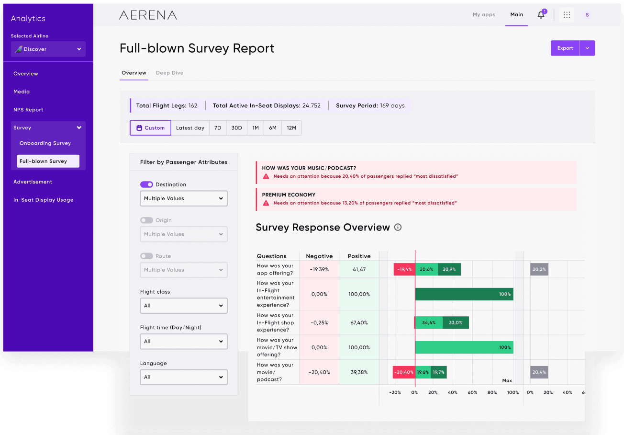Click the Export button
This screenshot has height=435, width=624.
[565, 48]
